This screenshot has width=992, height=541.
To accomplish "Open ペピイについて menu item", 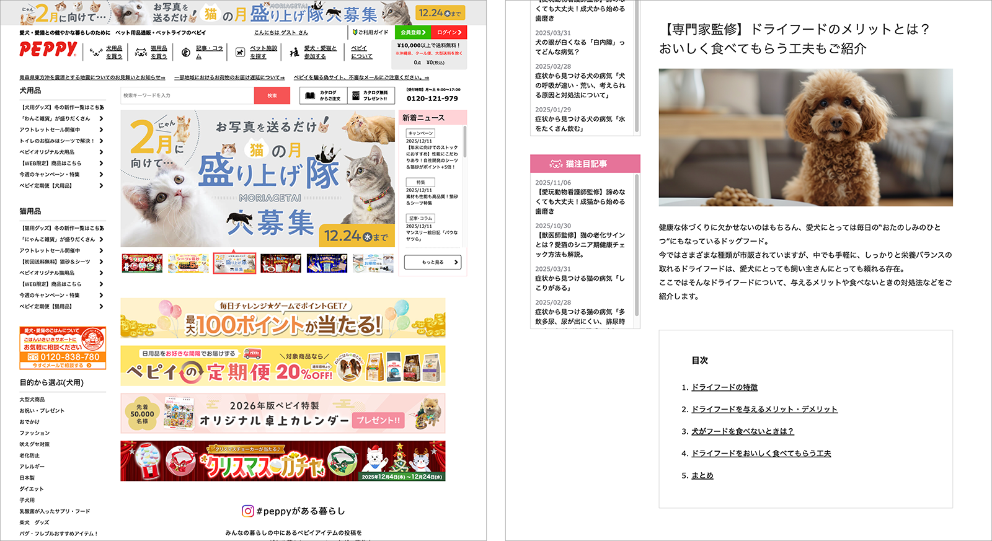I will click(x=361, y=52).
